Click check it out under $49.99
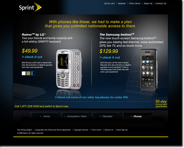This screenshot has width=184, height=148. [x=32, y=57]
